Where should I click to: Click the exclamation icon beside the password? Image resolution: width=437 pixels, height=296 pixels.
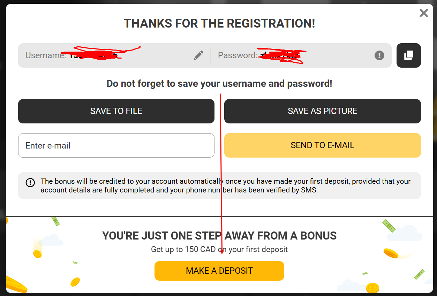[x=379, y=55]
